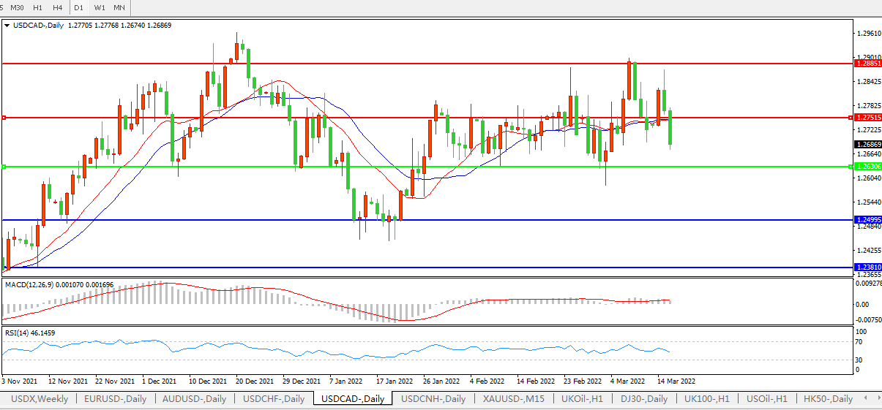
Task: Switch chart to M30 timeframe
Action: (x=17, y=7)
